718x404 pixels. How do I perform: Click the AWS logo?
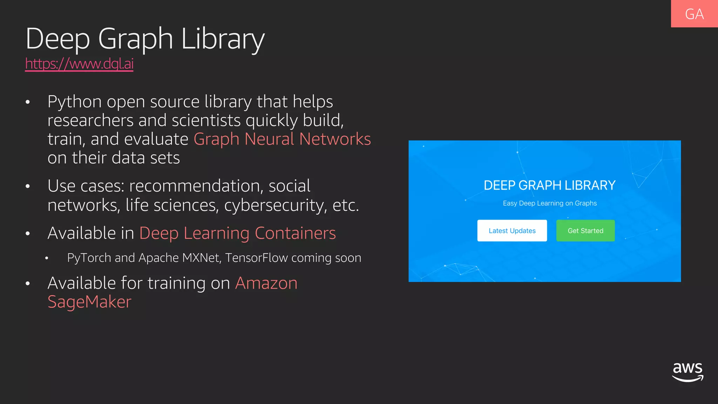click(x=688, y=372)
